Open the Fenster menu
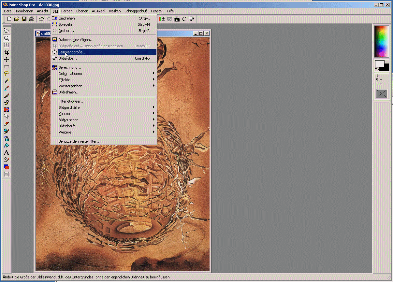The height and width of the screenshot is (282, 393). (157, 11)
